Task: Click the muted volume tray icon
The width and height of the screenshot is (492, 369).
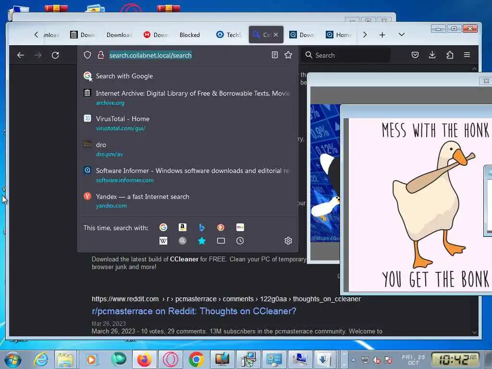Action: tap(377, 360)
